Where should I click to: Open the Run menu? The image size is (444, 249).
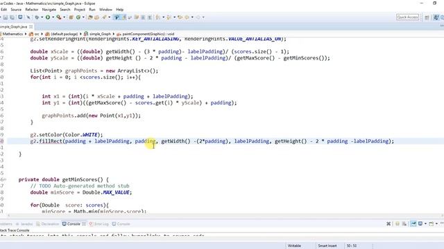pos(92,9)
